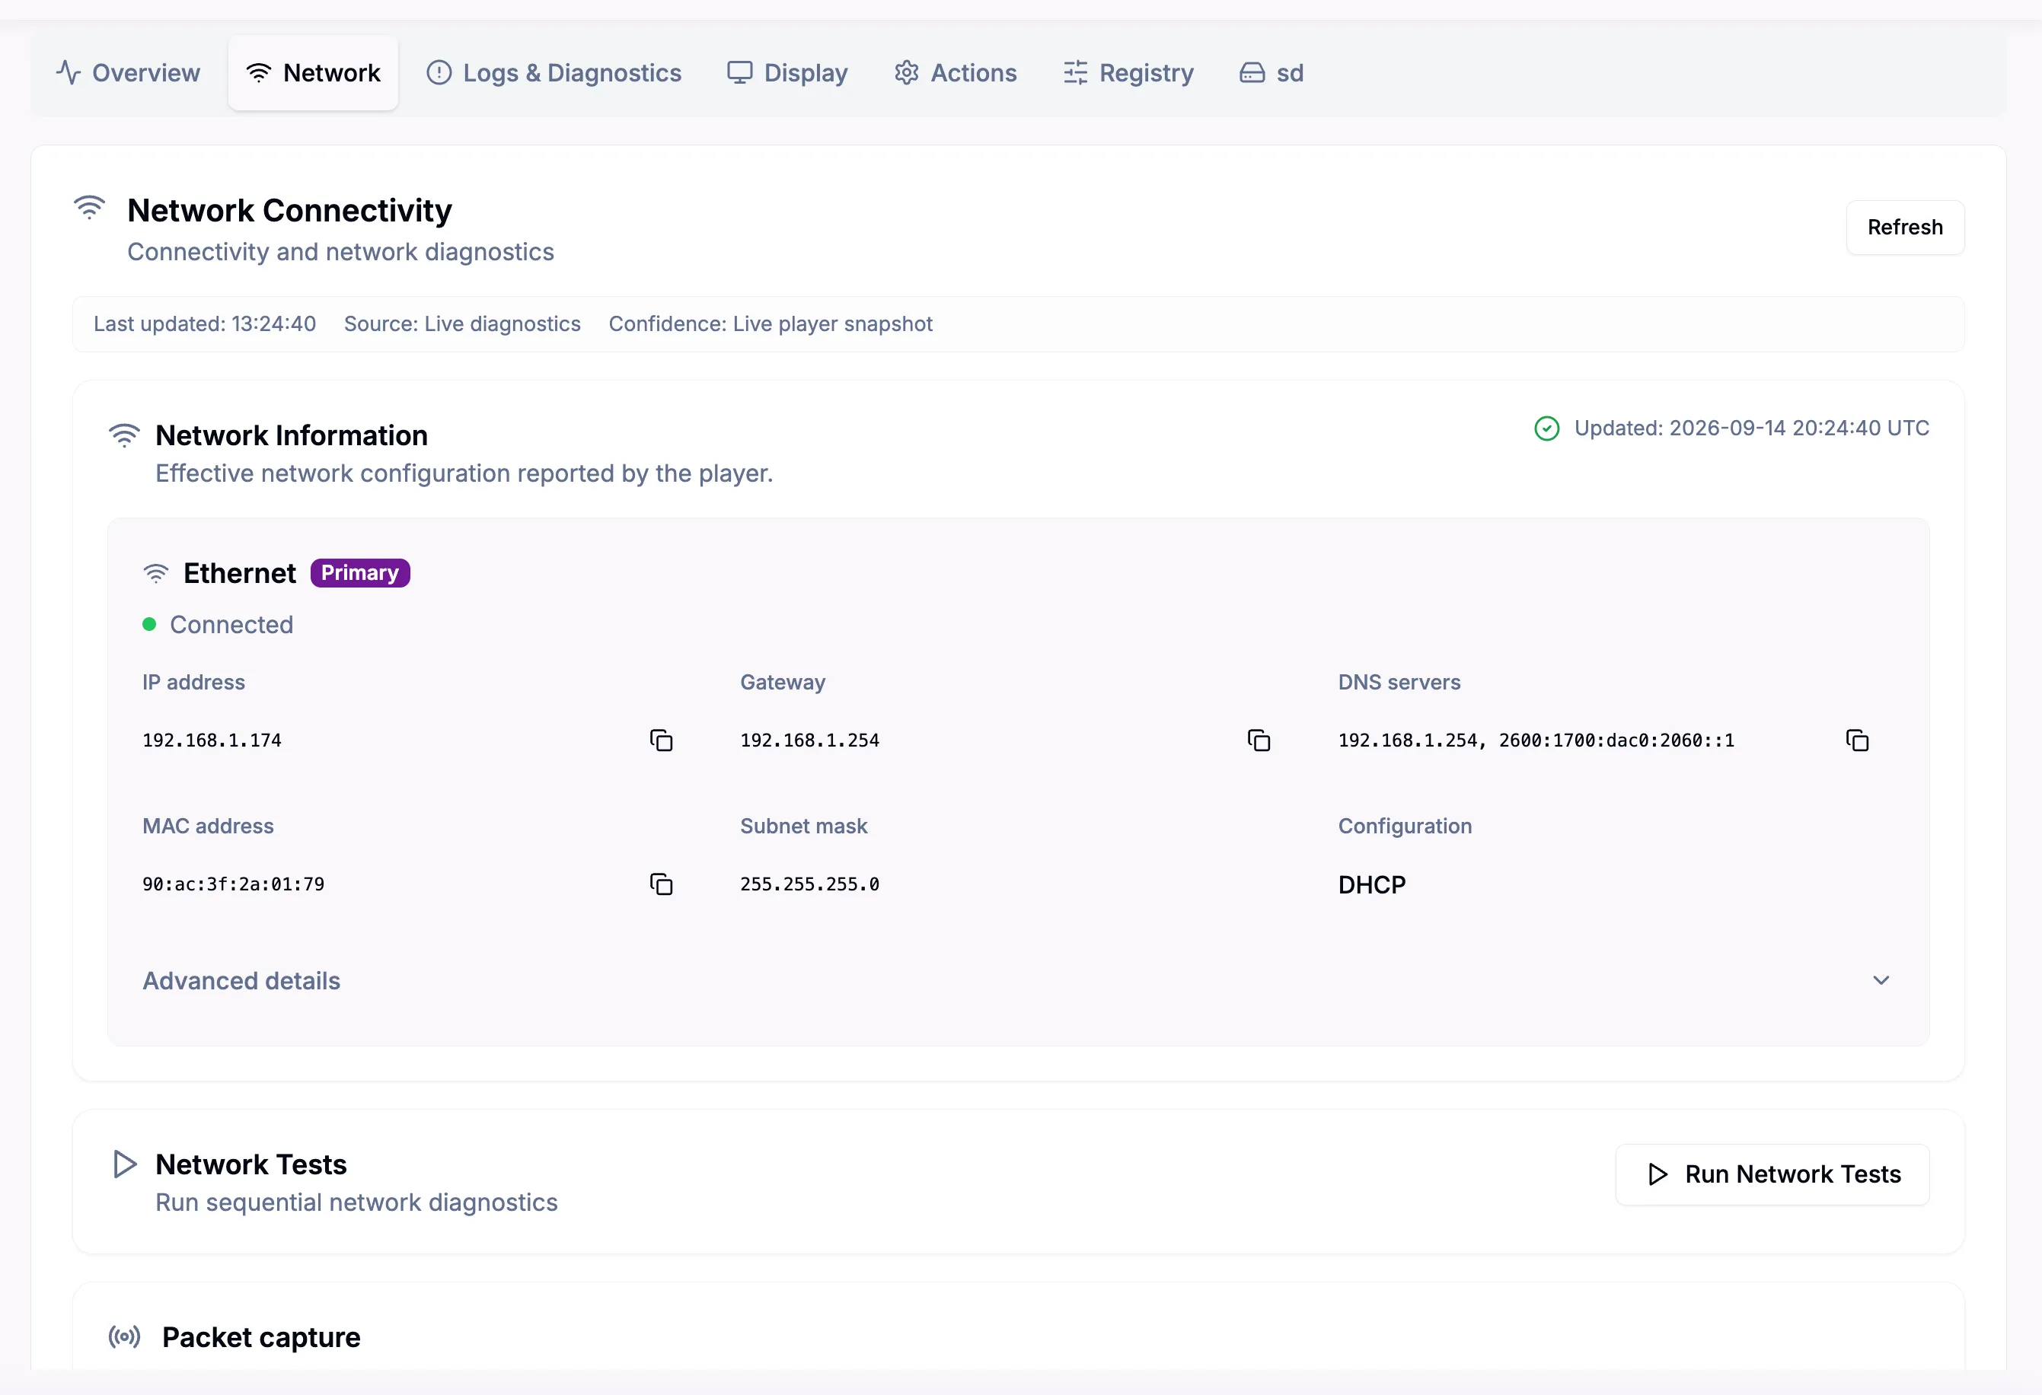The width and height of the screenshot is (2042, 1395).
Task: Expand the Advanced details chevron
Action: point(1881,980)
